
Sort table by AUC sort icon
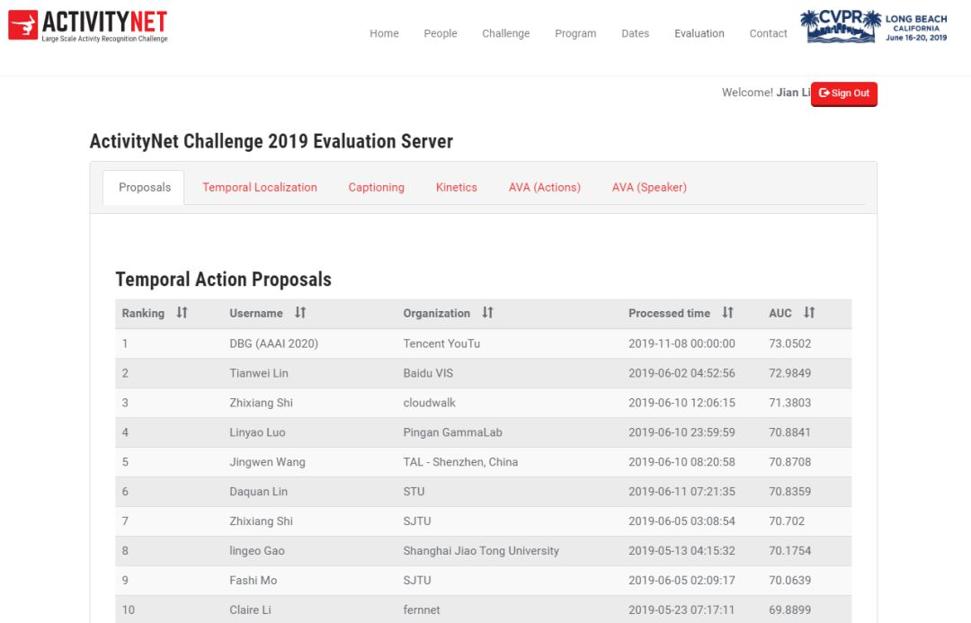(809, 313)
